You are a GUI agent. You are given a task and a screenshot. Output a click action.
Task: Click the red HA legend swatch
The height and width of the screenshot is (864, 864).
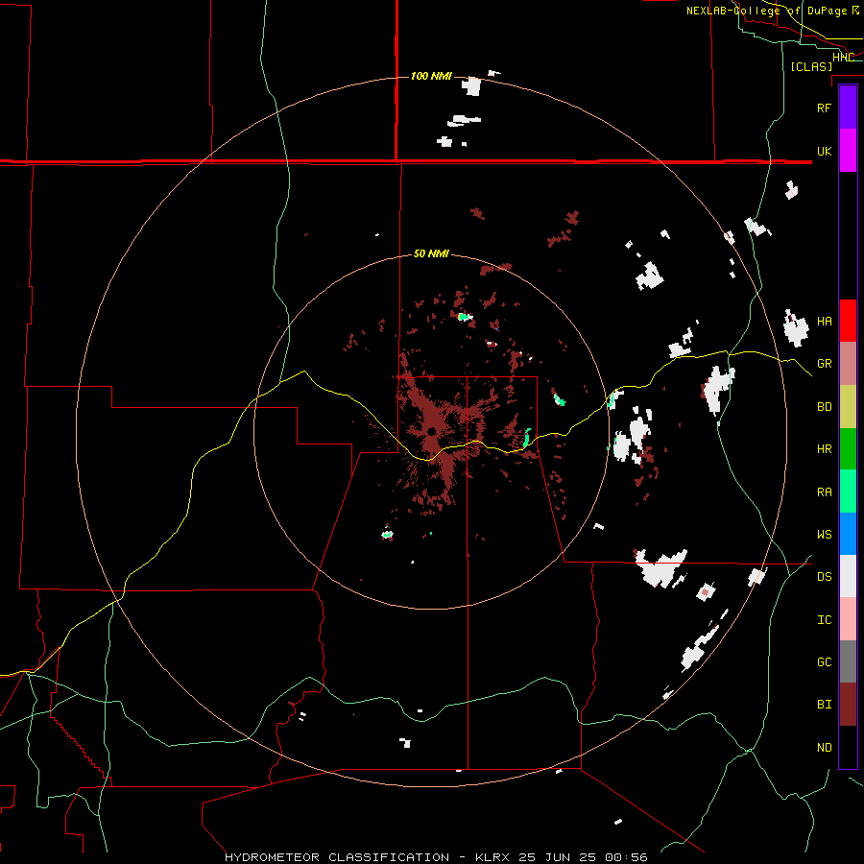coord(848,321)
